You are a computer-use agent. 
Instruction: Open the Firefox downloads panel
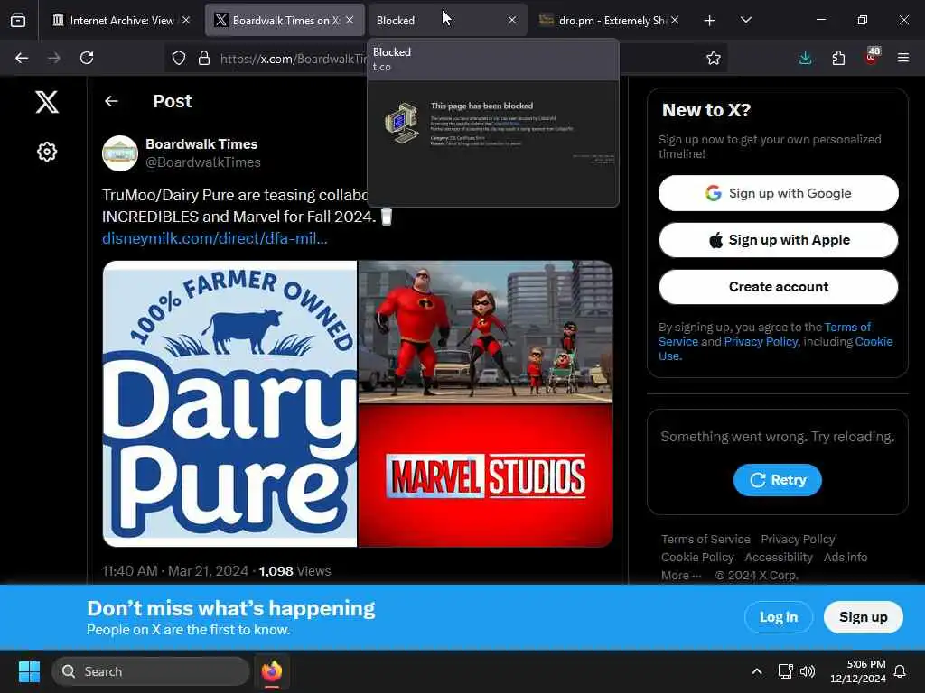(x=805, y=58)
